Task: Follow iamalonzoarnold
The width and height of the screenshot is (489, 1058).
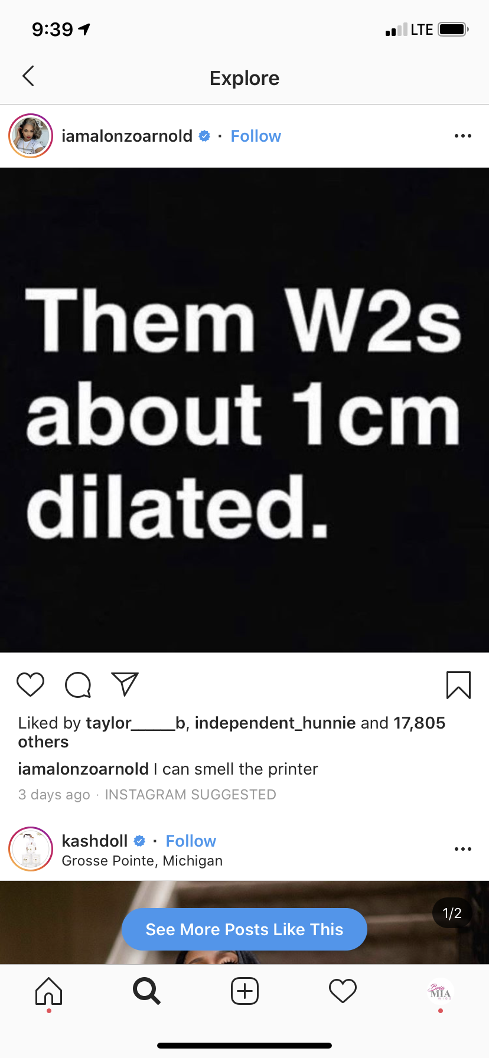Action: pyautogui.click(x=256, y=136)
